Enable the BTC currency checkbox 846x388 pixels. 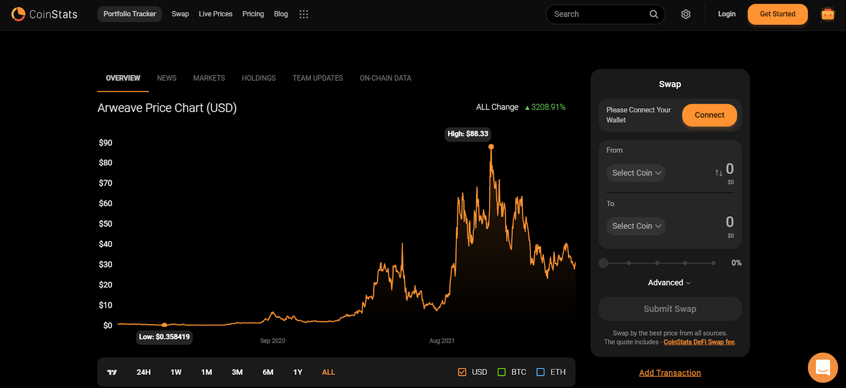click(502, 372)
